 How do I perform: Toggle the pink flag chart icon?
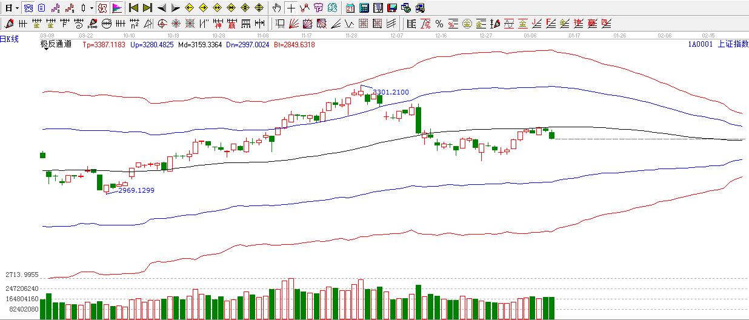(117, 8)
